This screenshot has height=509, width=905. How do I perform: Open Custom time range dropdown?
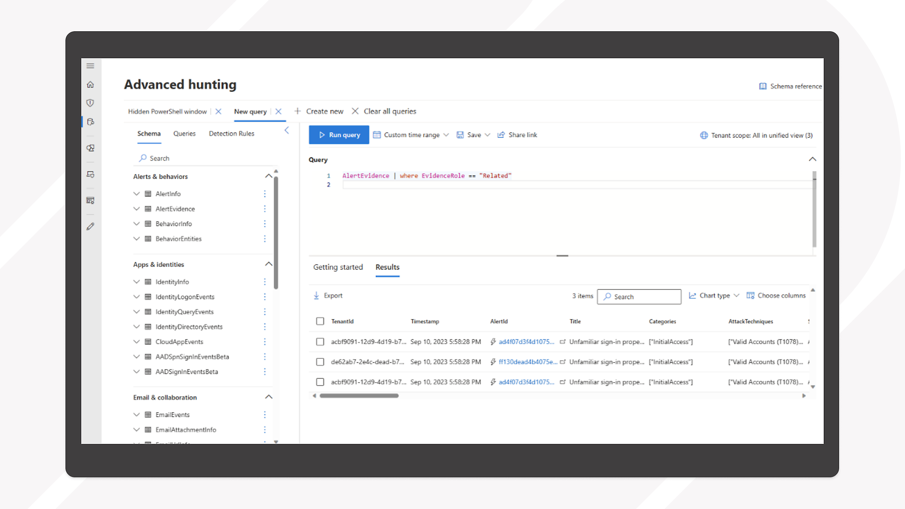click(411, 135)
